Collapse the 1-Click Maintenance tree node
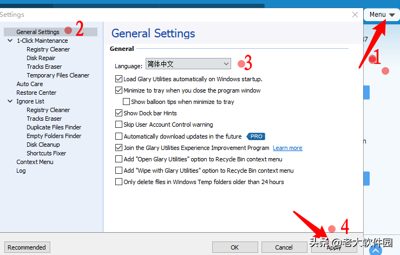The height and width of the screenshot is (255, 400). pyautogui.click(x=10, y=41)
